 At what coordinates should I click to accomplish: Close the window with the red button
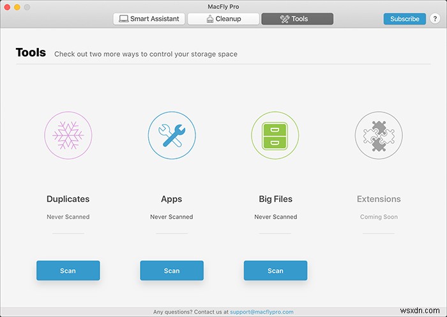click(7, 7)
